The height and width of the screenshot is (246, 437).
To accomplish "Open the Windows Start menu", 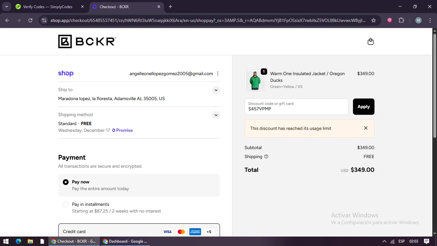I will pyautogui.click(x=6, y=241).
